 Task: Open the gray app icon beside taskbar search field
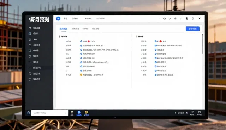(72, 112)
